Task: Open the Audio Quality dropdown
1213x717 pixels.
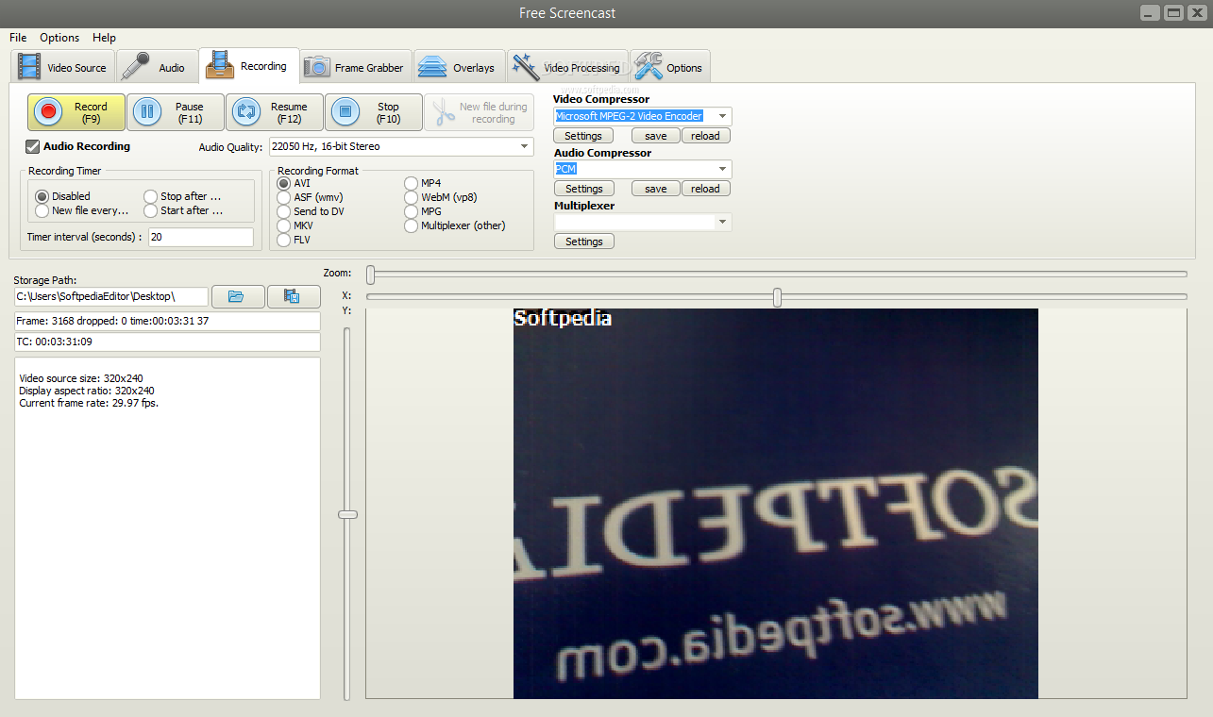Action: [x=400, y=146]
